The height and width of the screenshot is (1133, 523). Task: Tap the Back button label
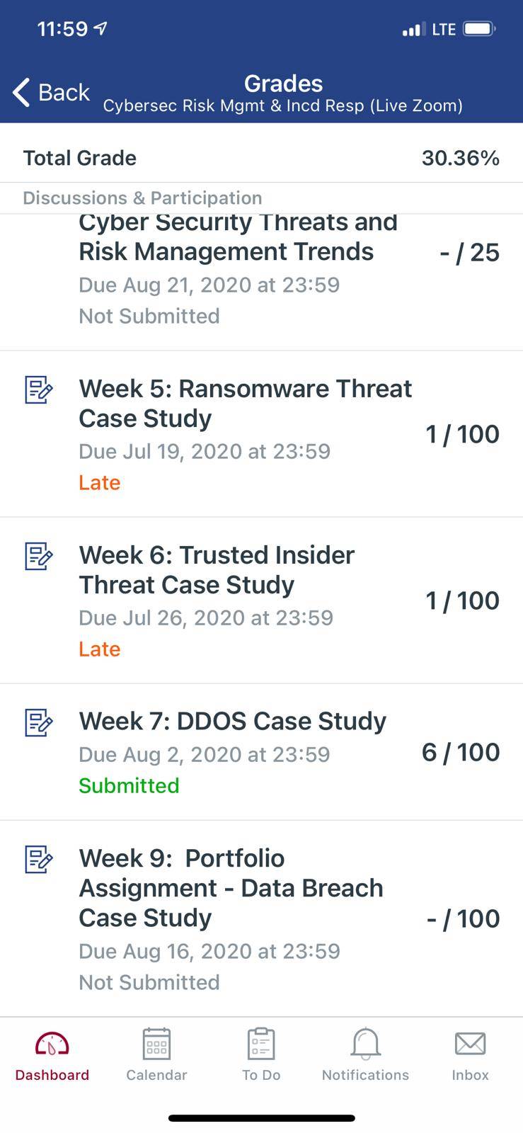pyautogui.click(x=64, y=92)
